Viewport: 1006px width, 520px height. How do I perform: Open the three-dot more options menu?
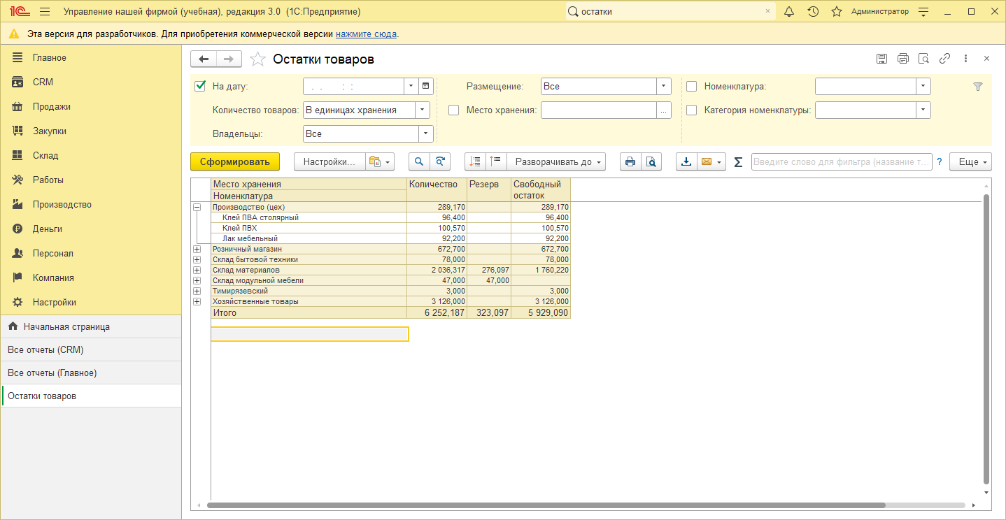click(x=965, y=59)
